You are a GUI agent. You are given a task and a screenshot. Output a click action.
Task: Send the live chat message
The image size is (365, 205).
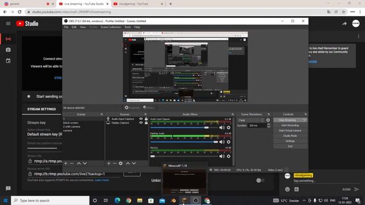(356, 189)
